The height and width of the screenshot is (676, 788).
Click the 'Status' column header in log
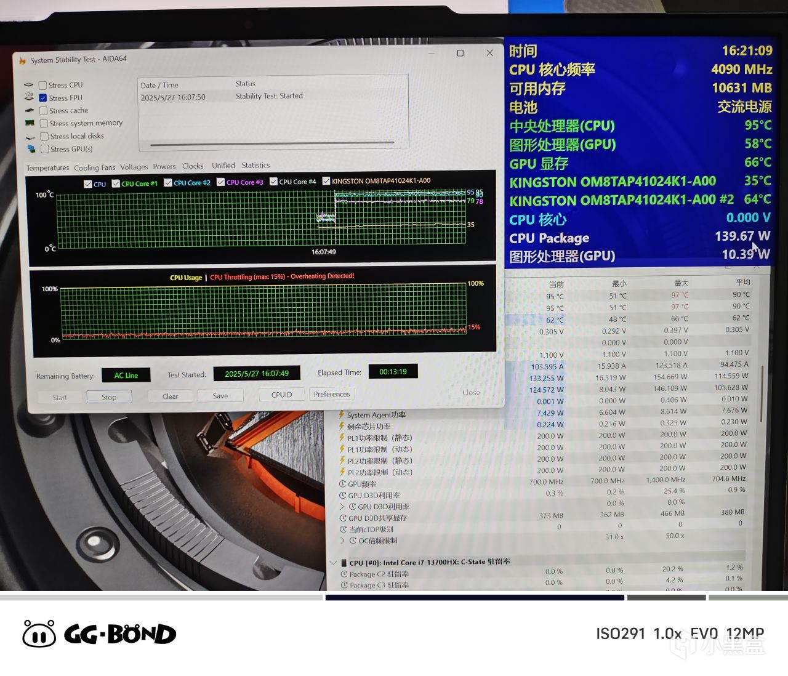pos(246,84)
